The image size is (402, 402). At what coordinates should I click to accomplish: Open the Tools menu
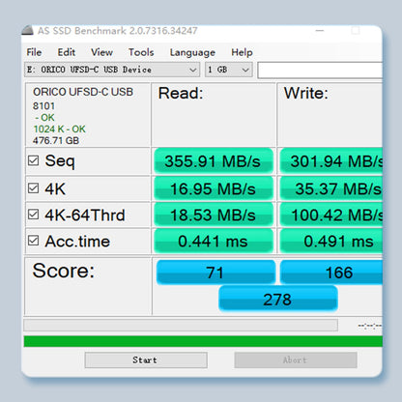pyautogui.click(x=141, y=52)
